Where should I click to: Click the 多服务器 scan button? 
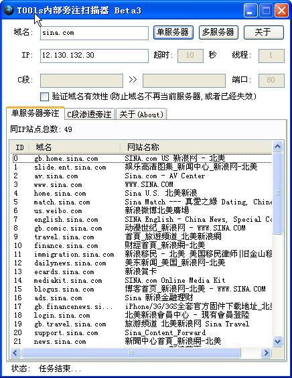point(218,32)
